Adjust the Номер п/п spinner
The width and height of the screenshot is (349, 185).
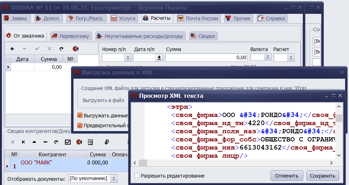(128, 58)
